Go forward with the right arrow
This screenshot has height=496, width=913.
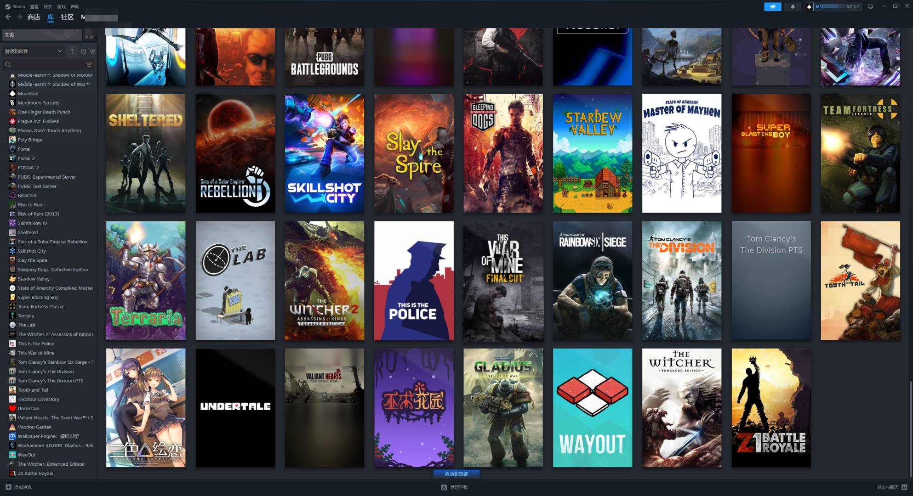19,17
